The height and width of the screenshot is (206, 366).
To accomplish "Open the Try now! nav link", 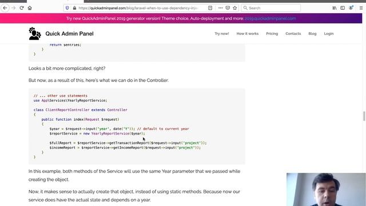I will point(222,34).
